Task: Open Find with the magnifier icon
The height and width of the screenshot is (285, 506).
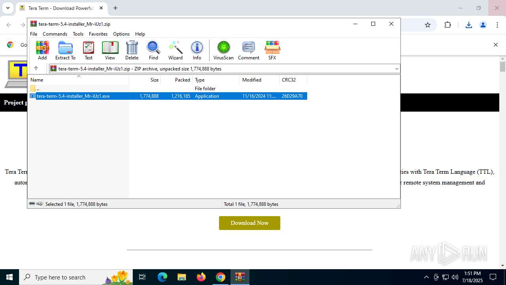Action: point(153,51)
